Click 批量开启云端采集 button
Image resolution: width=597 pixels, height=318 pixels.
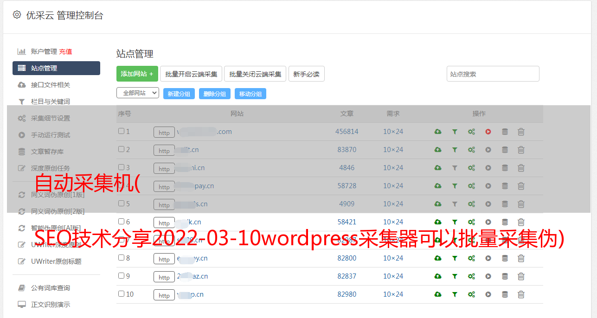coord(191,74)
